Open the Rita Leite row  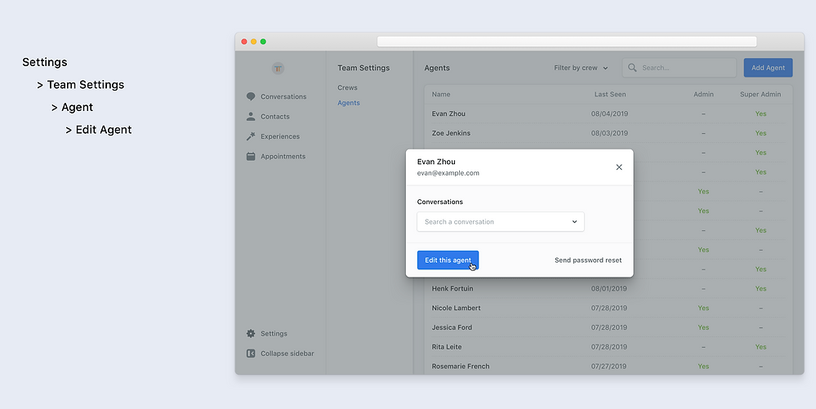tap(608, 347)
